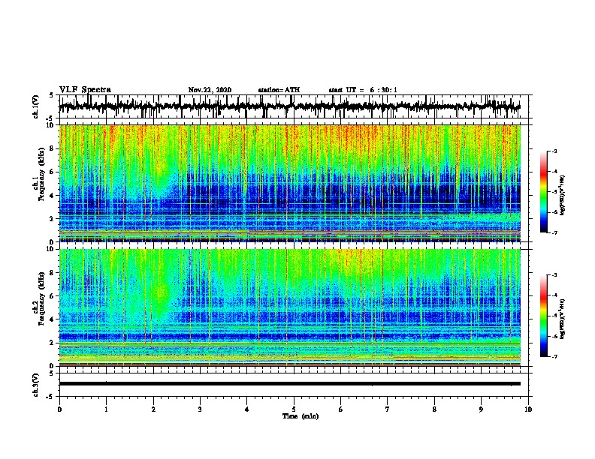Click the "station=ATH" header label
The width and height of the screenshot is (595, 459).
tap(279, 90)
